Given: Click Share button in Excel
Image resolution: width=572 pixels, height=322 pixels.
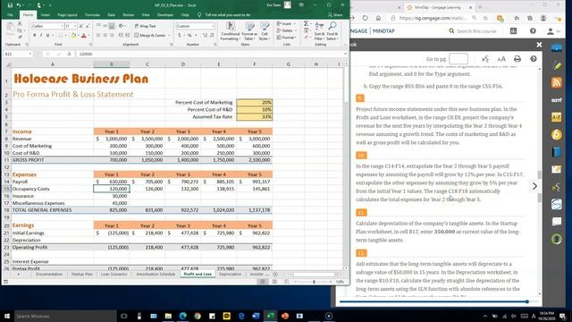Looking at the screenshot, I should (334, 15).
